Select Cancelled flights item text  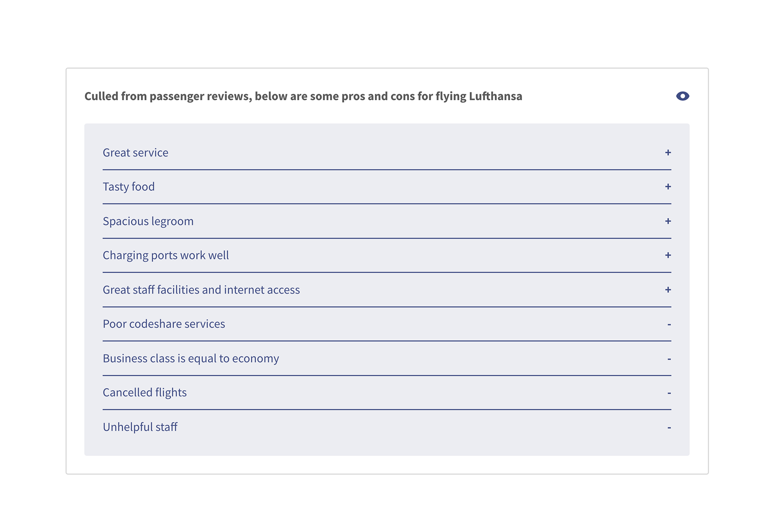pos(145,393)
